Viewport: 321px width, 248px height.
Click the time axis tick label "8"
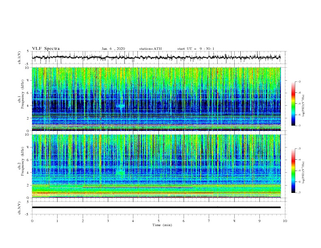coord(234,221)
